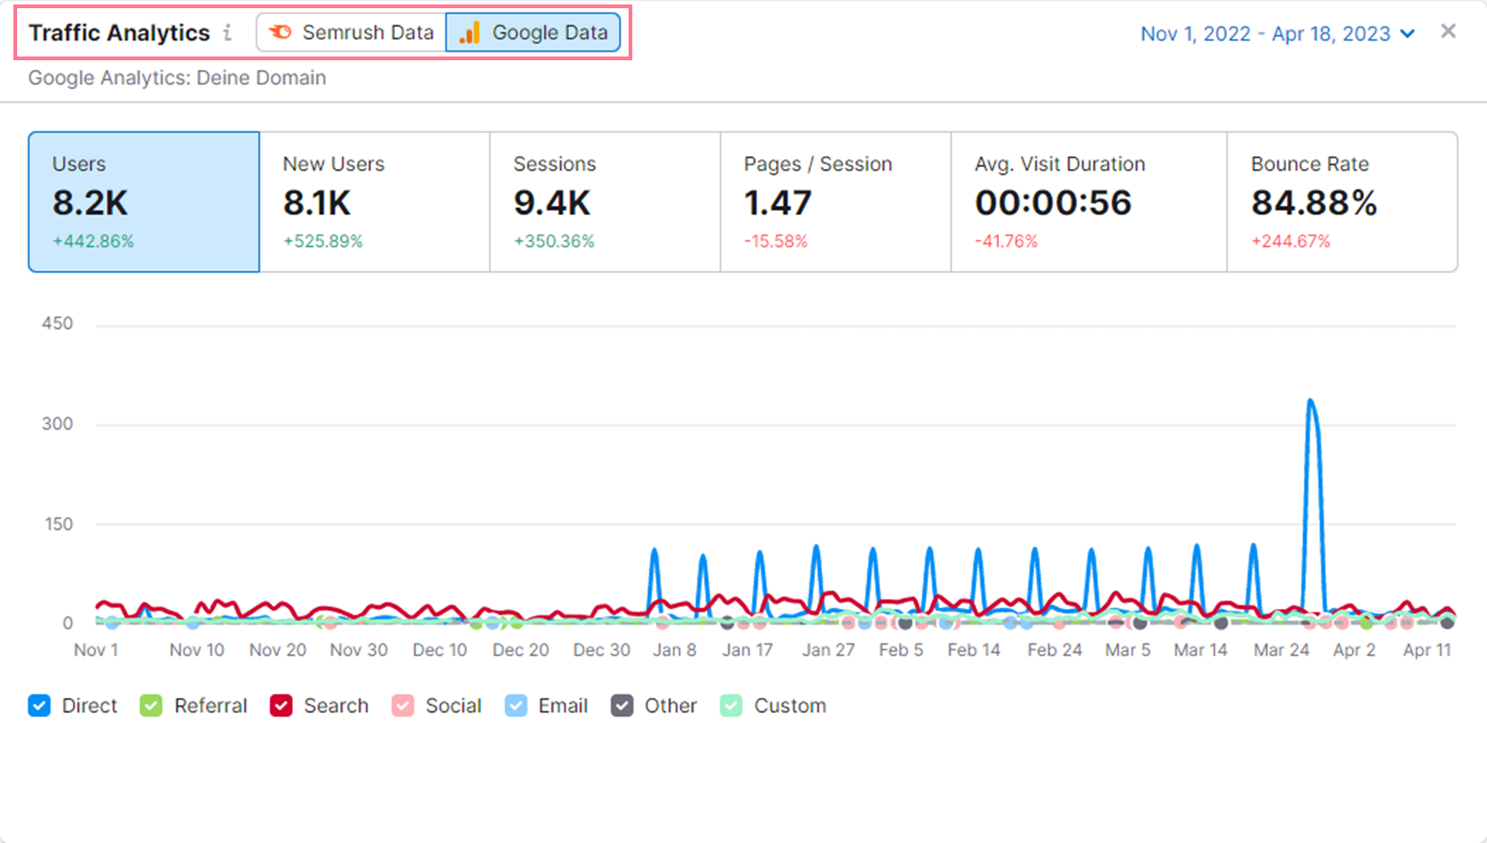Uncheck the Search traffic checkbox
The width and height of the screenshot is (1487, 843).
(x=281, y=705)
